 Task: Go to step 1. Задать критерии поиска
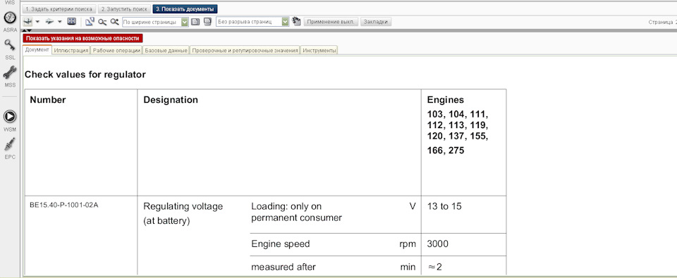pyautogui.click(x=59, y=9)
